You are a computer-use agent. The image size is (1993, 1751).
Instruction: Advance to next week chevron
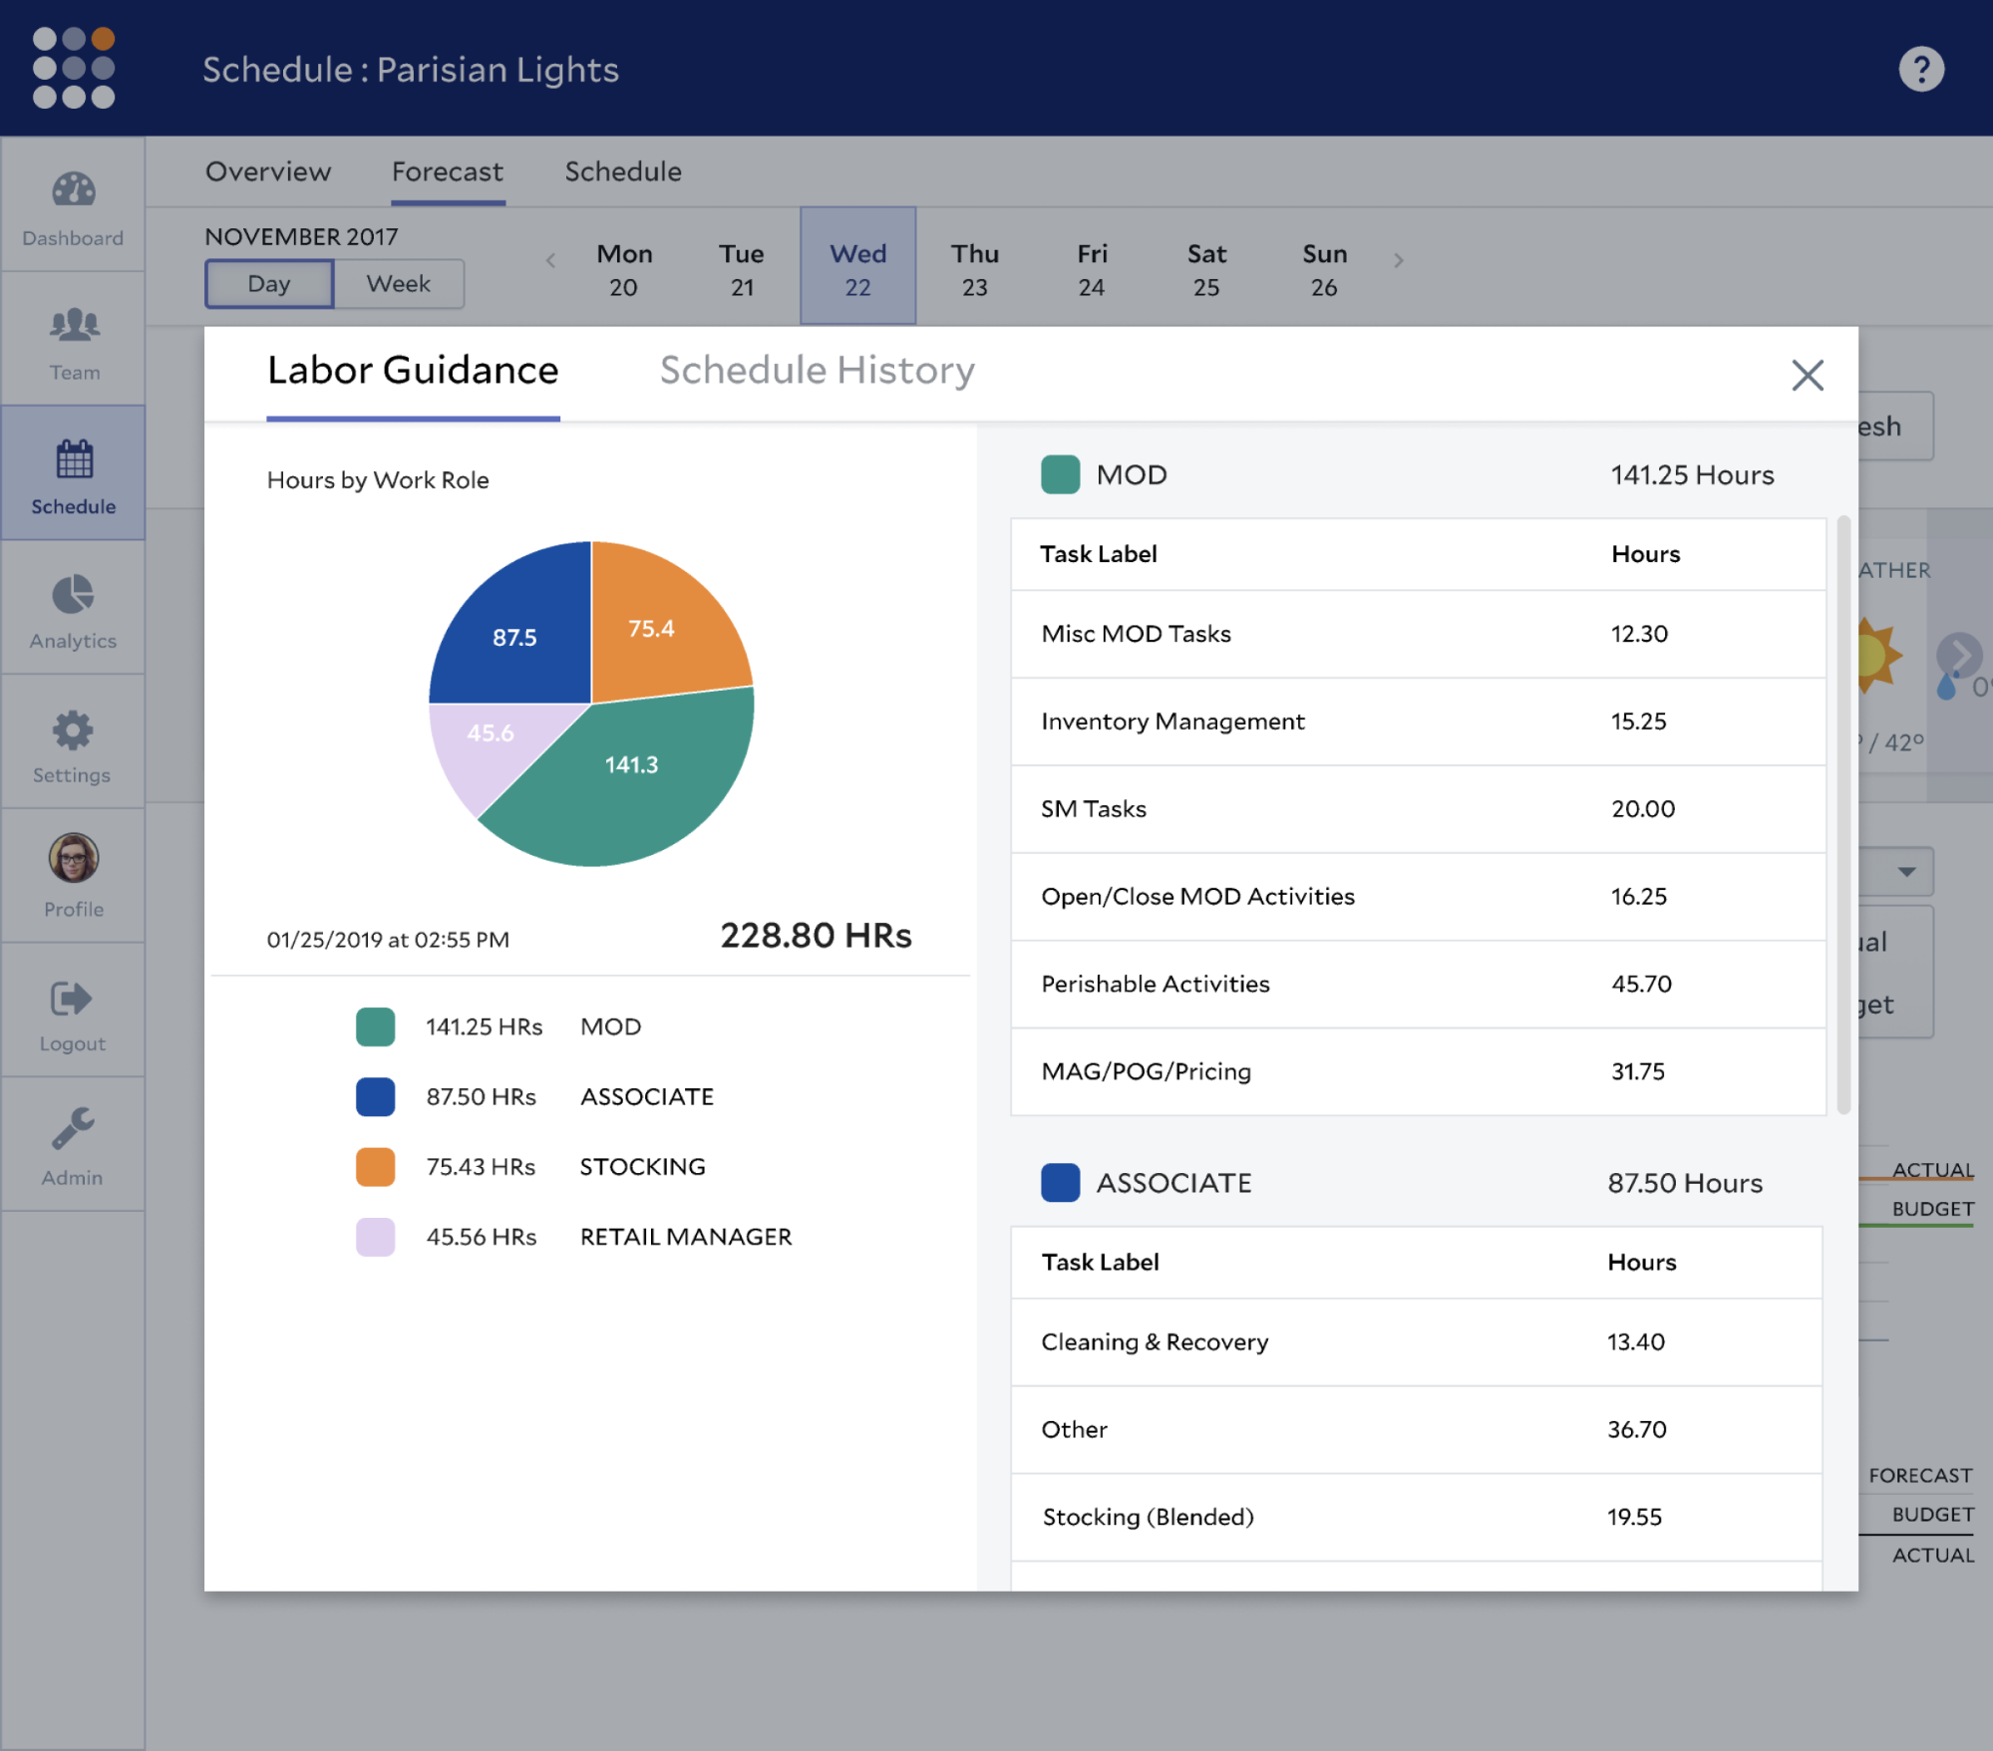[1398, 261]
